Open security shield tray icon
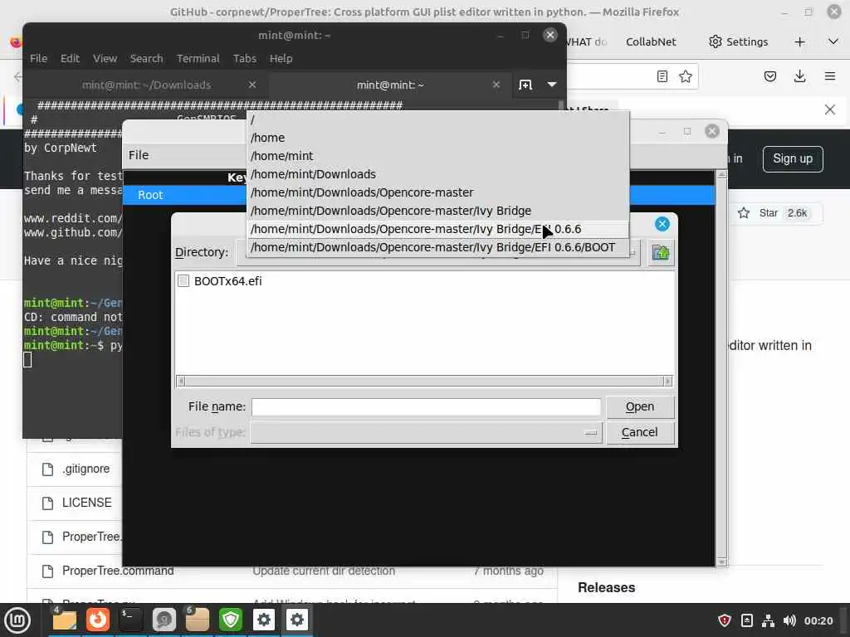Image resolution: width=850 pixels, height=637 pixels. (x=724, y=620)
